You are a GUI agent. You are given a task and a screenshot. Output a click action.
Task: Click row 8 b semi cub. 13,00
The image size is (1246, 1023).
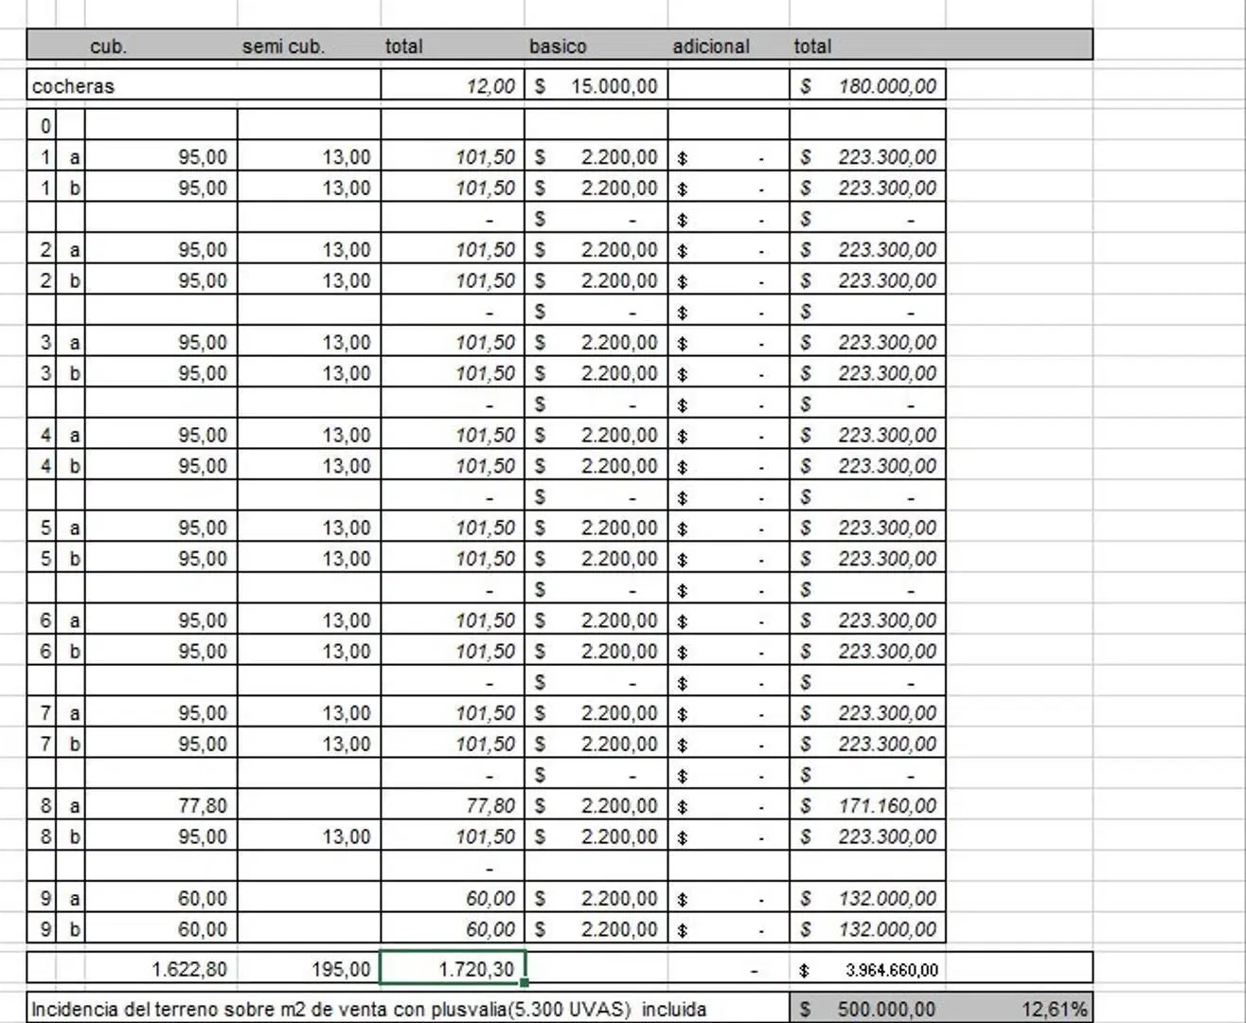[x=309, y=836]
